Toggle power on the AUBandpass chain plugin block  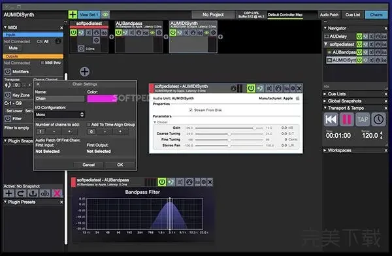118,33
